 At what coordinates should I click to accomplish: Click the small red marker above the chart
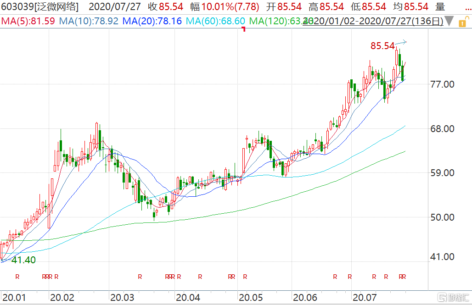[x=243, y=29]
